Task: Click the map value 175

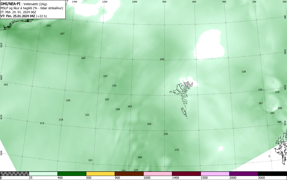Action: 114,86
